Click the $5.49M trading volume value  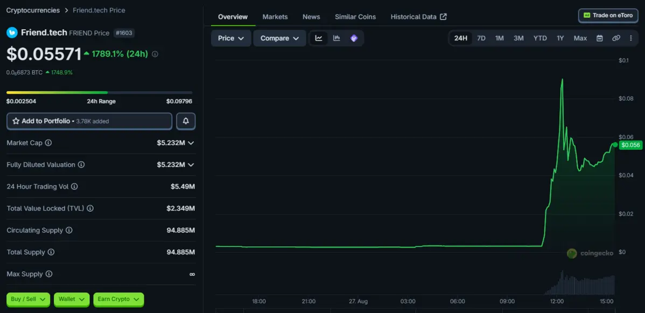click(183, 186)
